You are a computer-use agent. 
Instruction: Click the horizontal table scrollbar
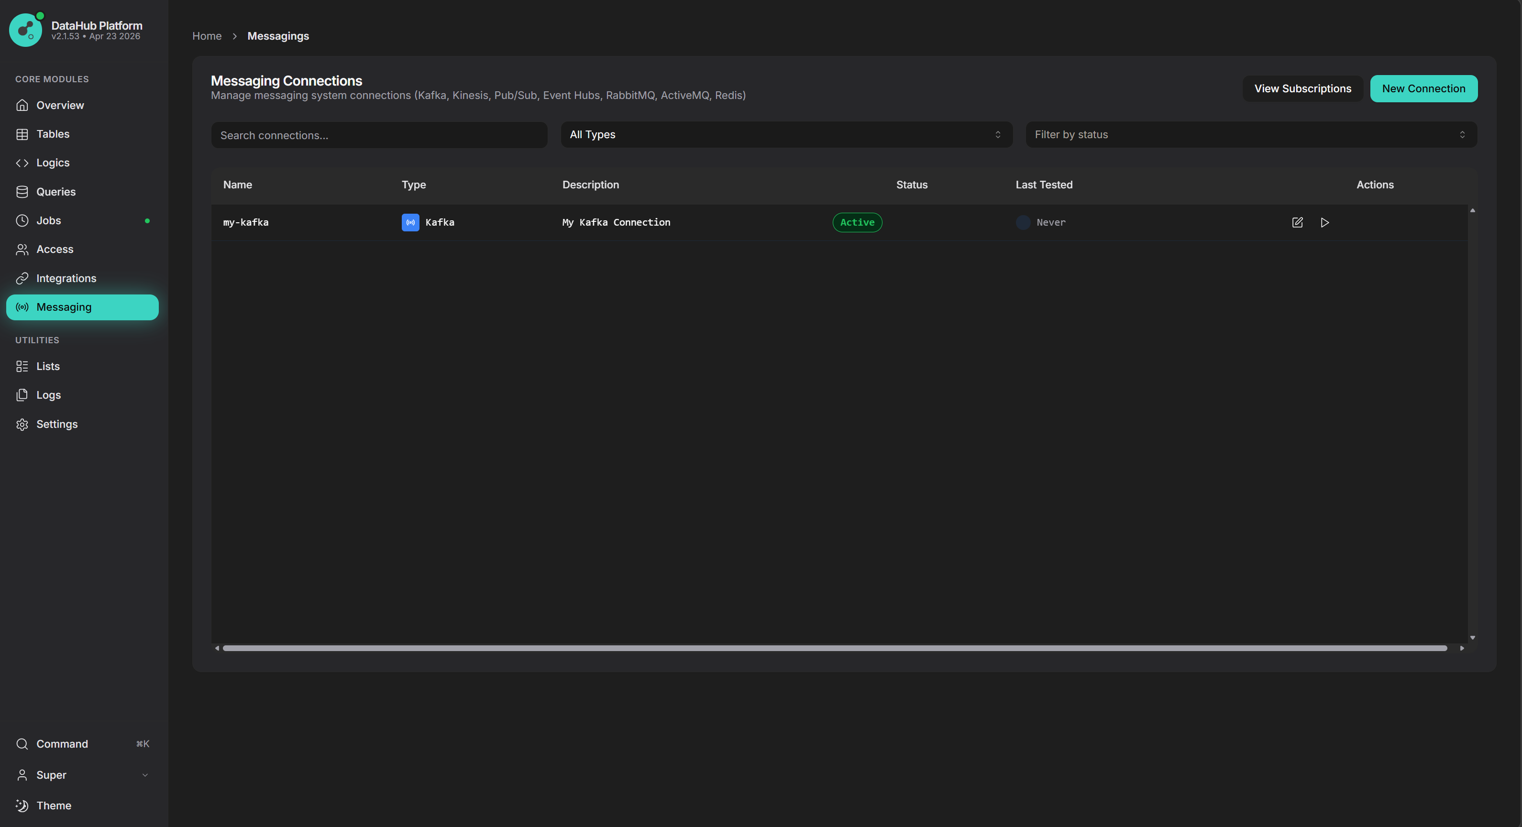click(x=835, y=648)
